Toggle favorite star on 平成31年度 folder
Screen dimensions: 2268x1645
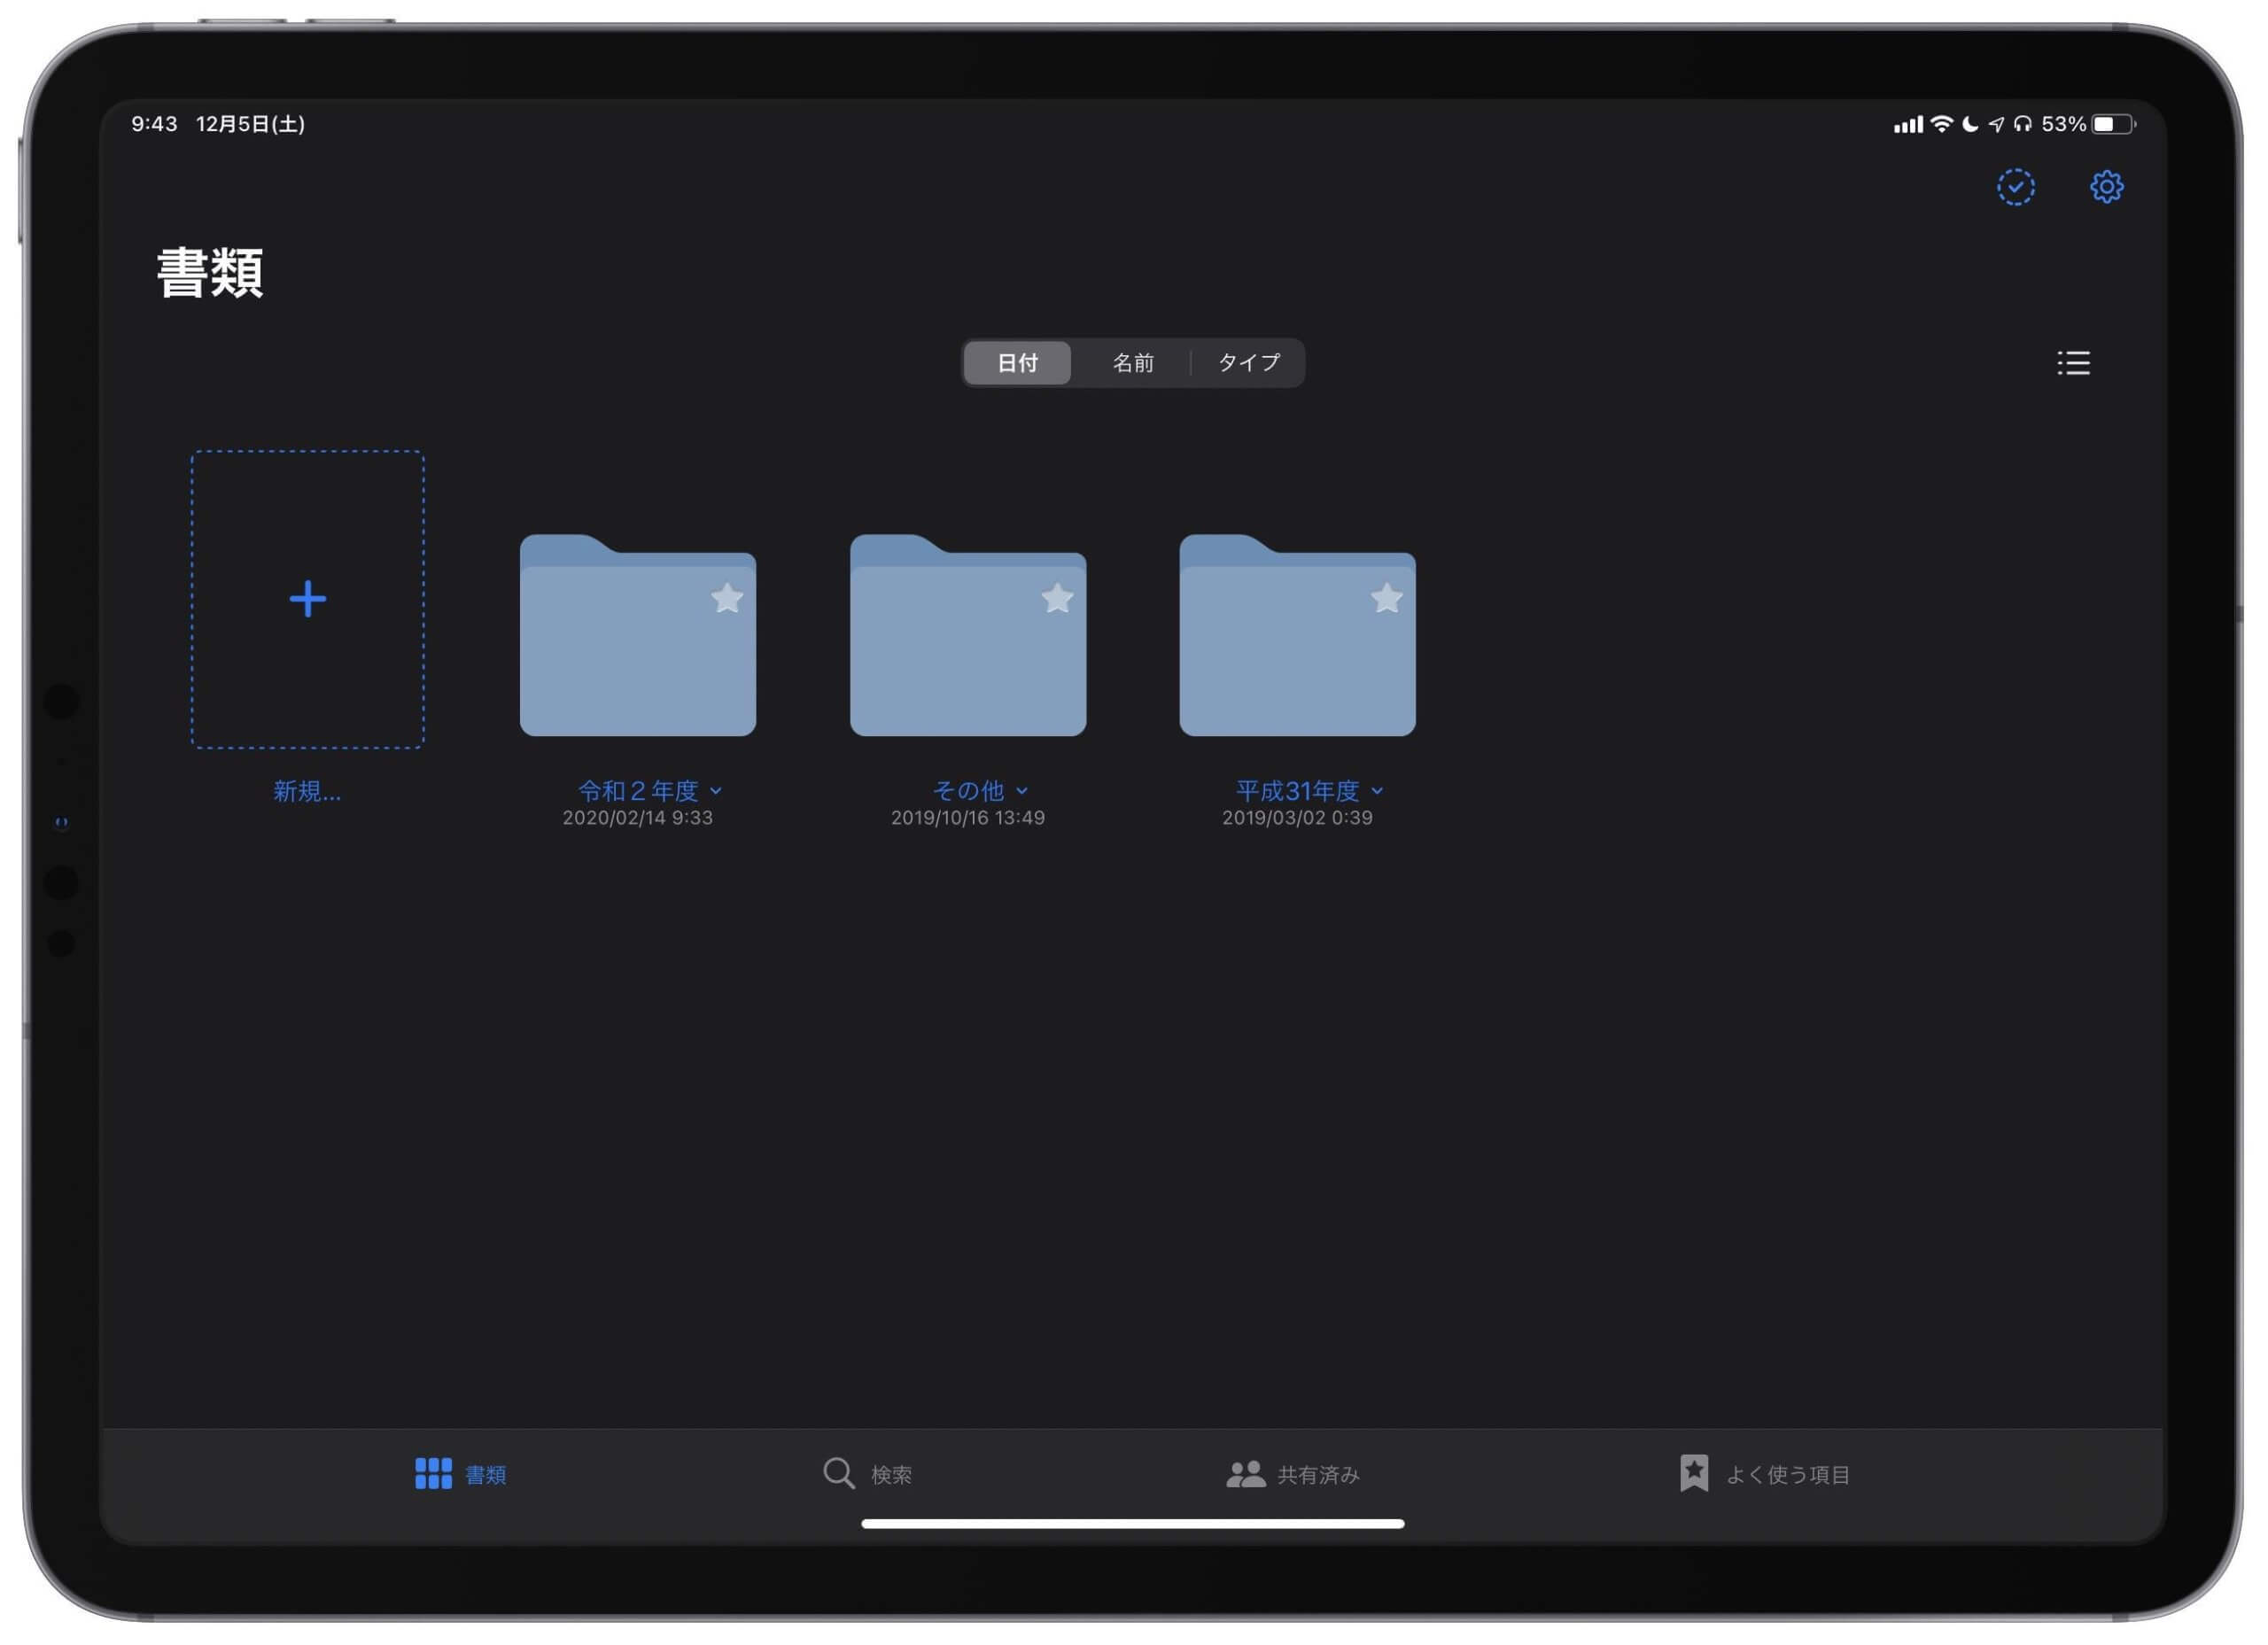[x=1387, y=598]
